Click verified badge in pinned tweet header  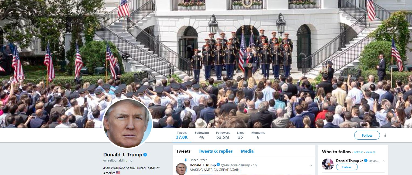tap(218, 165)
